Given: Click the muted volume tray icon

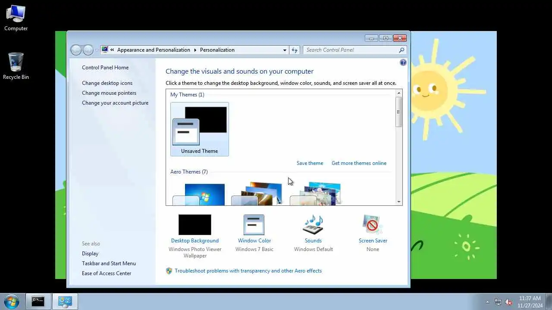Looking at the screenshot, I should click(x=509, y=302).
